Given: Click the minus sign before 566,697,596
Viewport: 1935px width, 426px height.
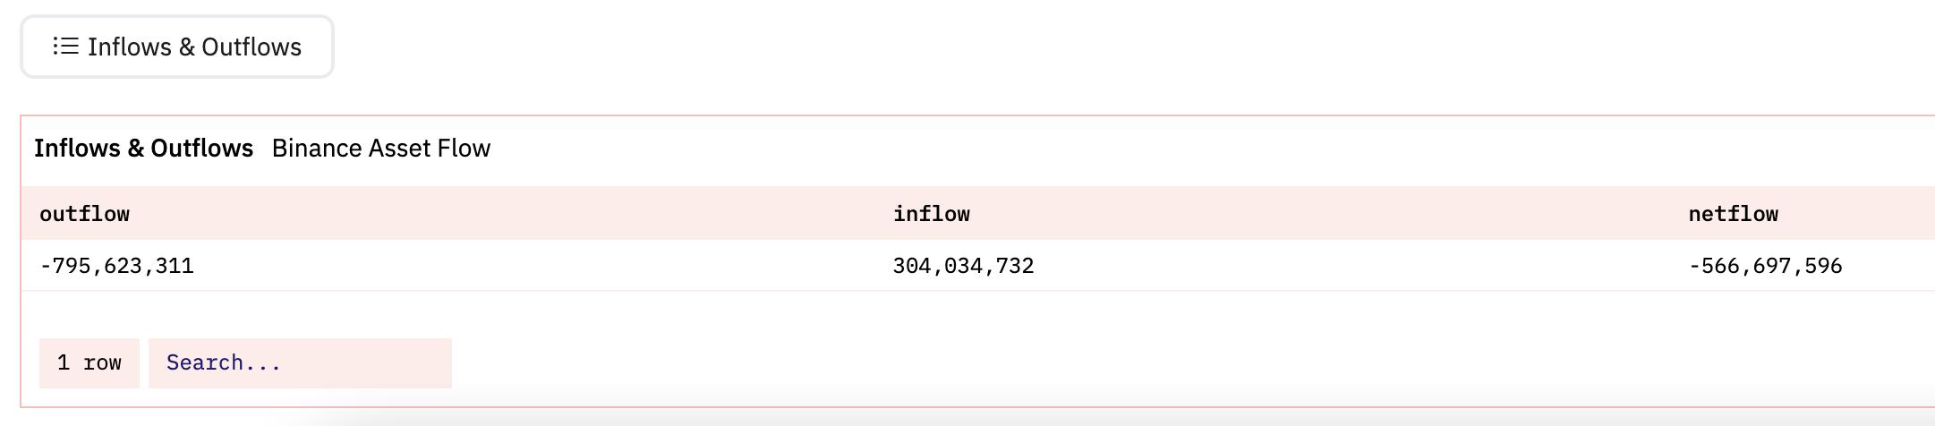Looking at the screenshot, I should (x=1694, y=266).
